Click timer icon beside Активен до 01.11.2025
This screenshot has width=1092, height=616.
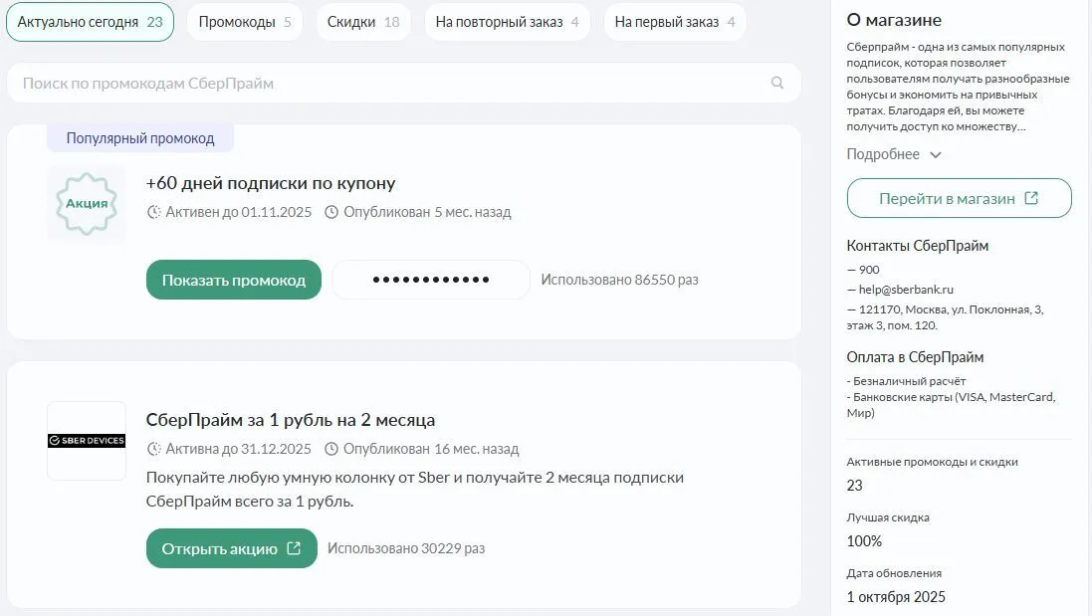pyautogui.click(x=153, y=212)
